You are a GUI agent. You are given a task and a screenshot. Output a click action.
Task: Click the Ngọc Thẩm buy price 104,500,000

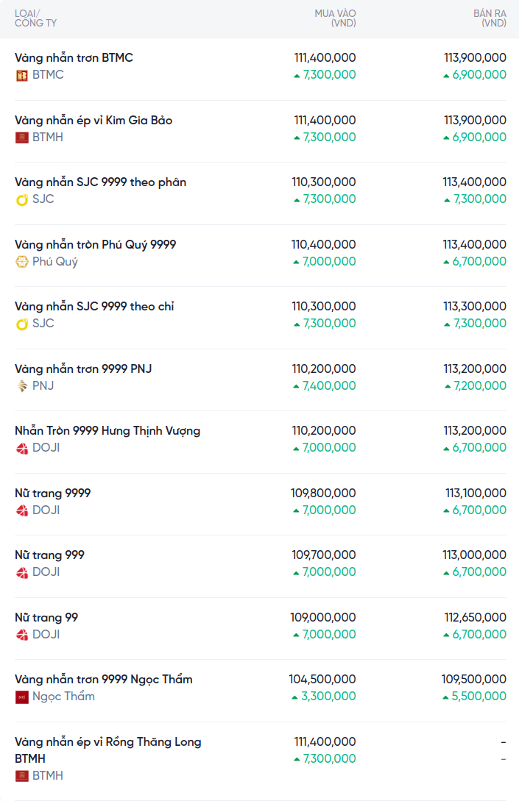click(323, 680)
